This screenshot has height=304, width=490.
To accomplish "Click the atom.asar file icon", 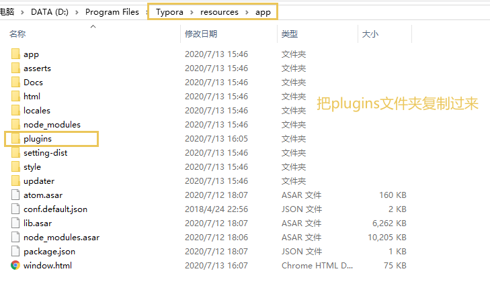I will (15, 195).
